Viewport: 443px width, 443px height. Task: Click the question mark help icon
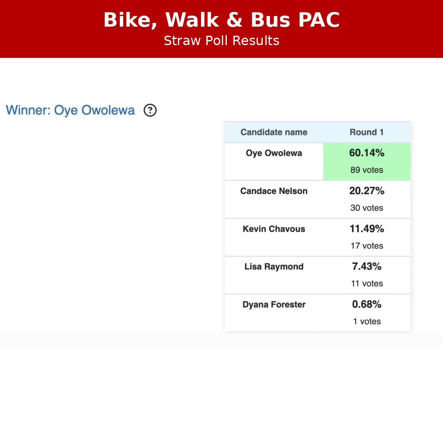click(x=150, y=110)
